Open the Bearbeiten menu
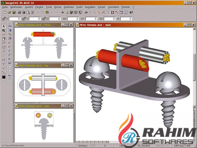Screen dimensions: 197x148 [x=16, y=7]
